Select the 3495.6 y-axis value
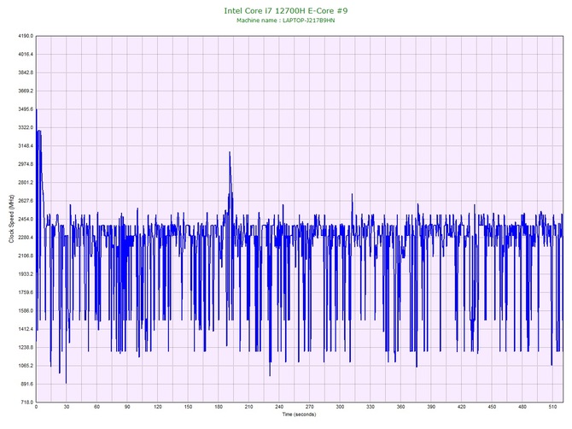Screen dimensions: 572x429 coord(26,109)
